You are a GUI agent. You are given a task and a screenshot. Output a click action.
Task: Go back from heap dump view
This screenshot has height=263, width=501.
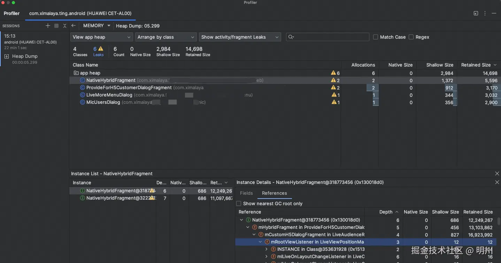click(74, 26)
